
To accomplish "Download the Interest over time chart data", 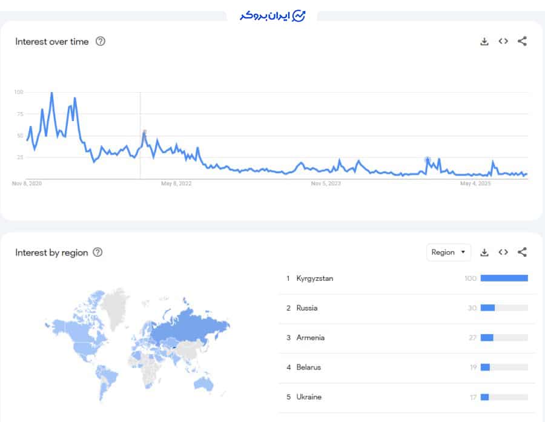I will pos(484,42).
